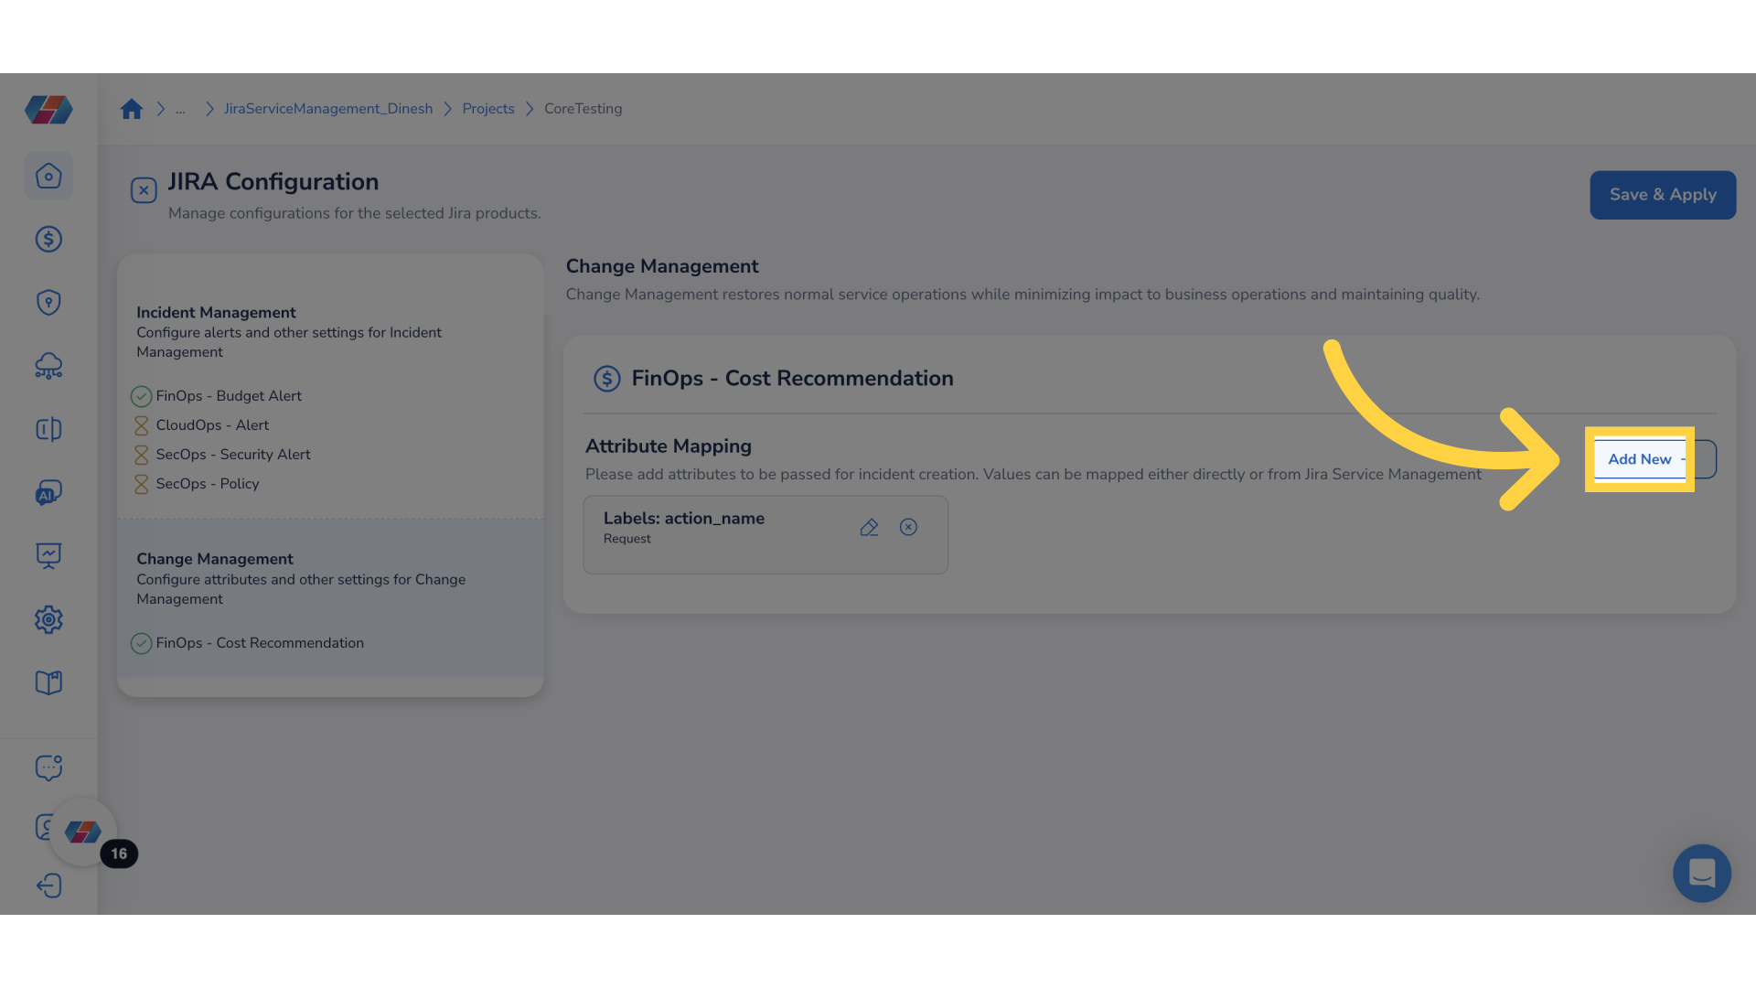
Task: Open the chat support launcher
Action: (x=1702, y=873)
